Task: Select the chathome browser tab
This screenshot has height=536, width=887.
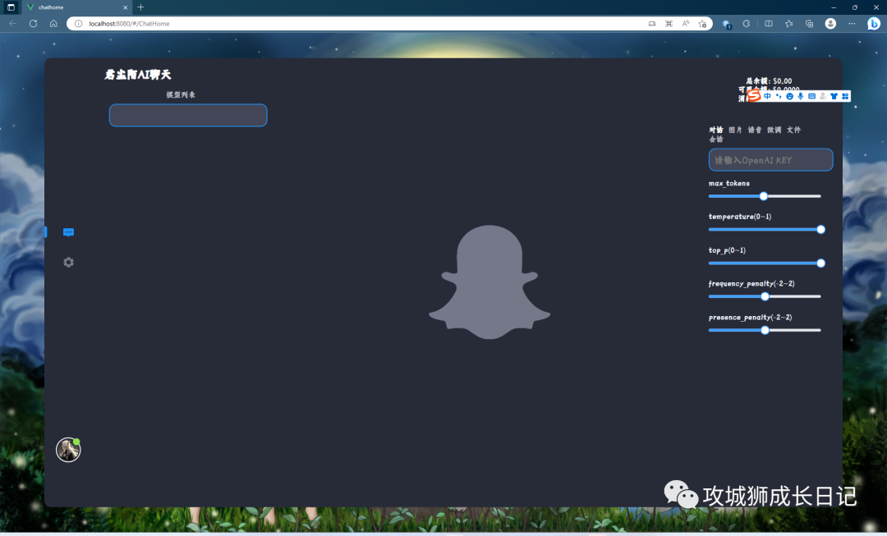Action: (77, 7)
